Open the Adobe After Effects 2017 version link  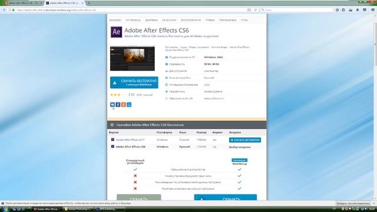coord(130,140)
